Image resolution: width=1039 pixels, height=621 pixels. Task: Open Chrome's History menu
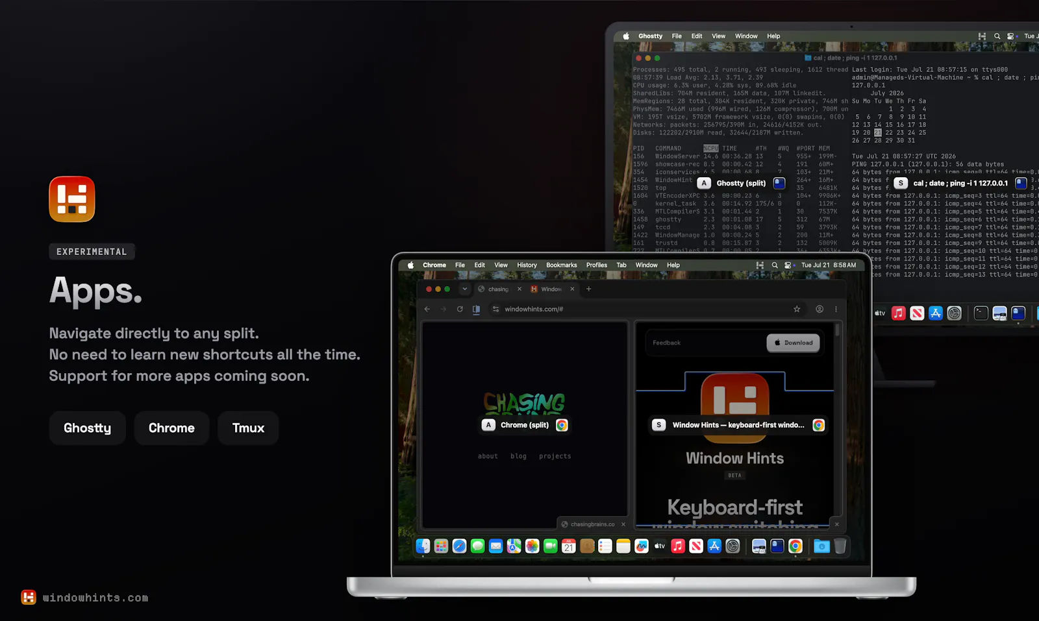(x=527, y=265)
